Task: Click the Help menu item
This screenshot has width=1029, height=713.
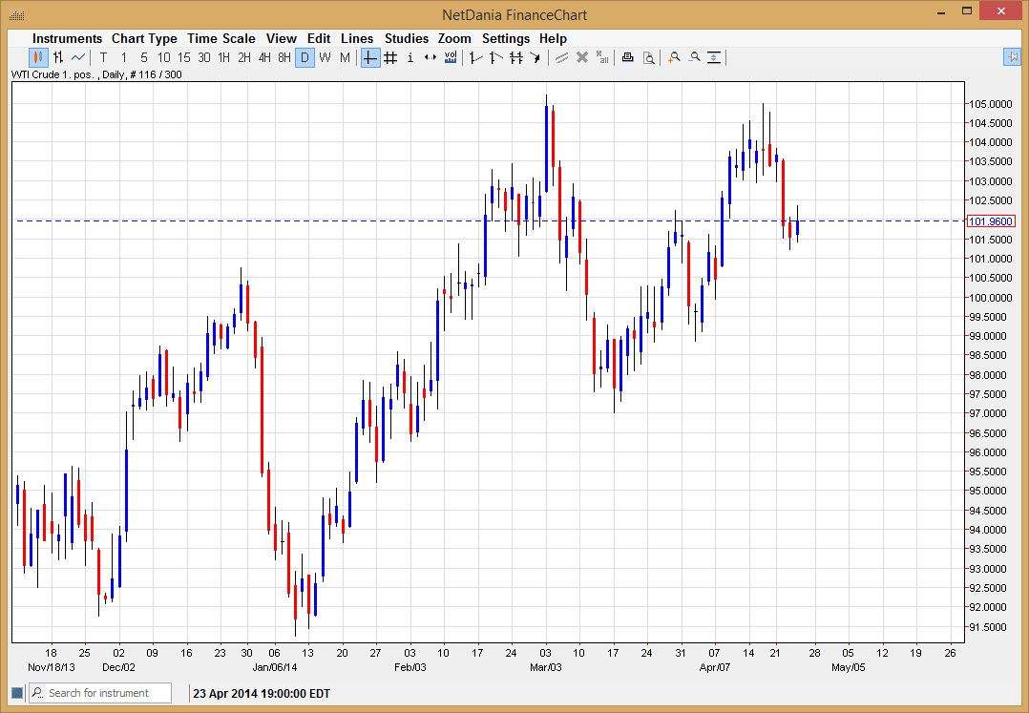Action: pyautogui.click(x=553, y=38)
